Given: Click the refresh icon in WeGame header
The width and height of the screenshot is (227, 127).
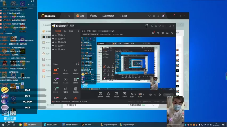Looking at the screenshot, I should point(69,16).
